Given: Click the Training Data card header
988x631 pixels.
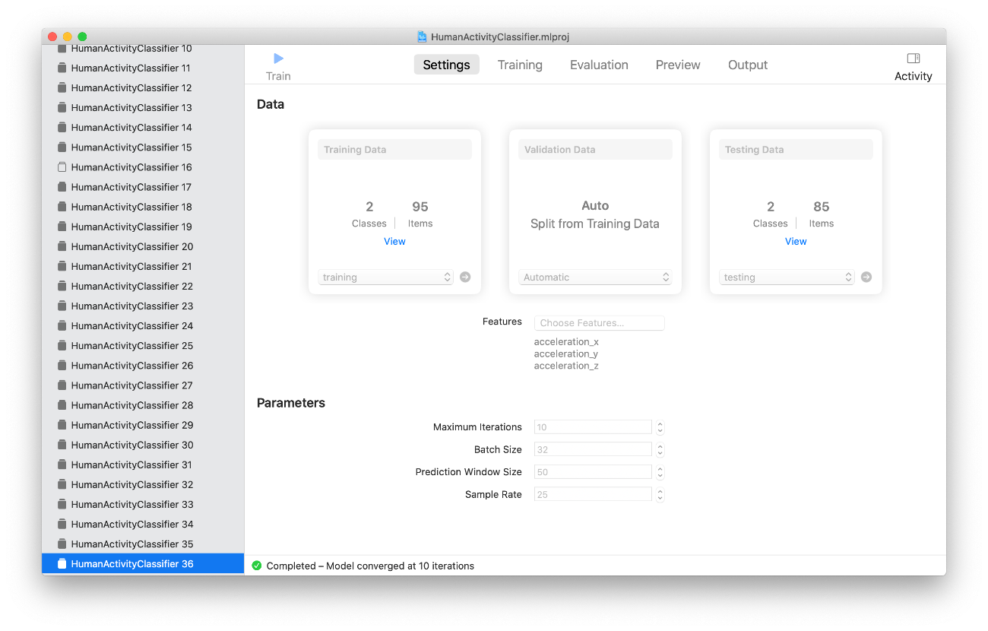Looking at the screenshot, I should [x=394, y=150].
